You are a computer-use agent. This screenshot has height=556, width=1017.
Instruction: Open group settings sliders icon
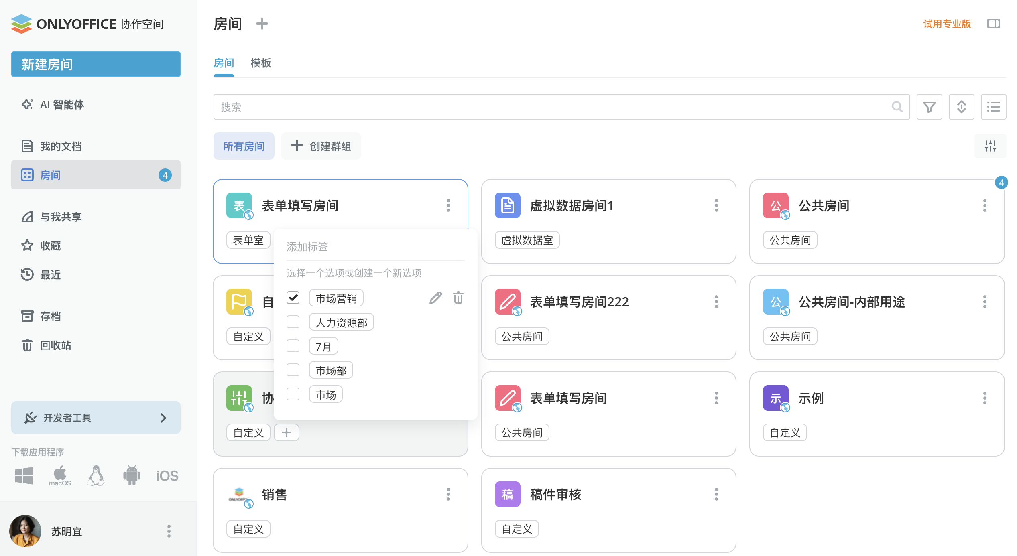(990, 146)
